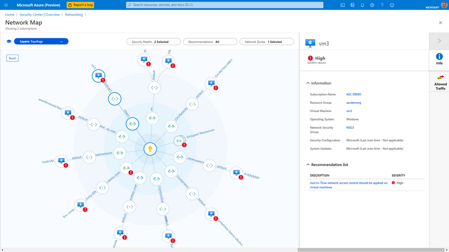Collapse the Recommendation list section

click(308, 165)
